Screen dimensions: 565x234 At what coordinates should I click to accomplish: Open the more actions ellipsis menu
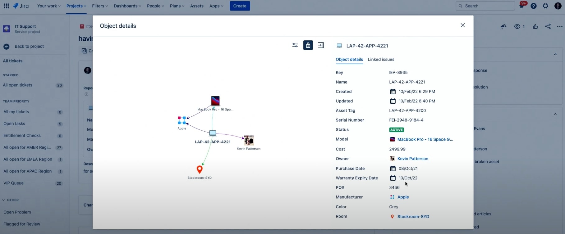click(x=560, y=27)
